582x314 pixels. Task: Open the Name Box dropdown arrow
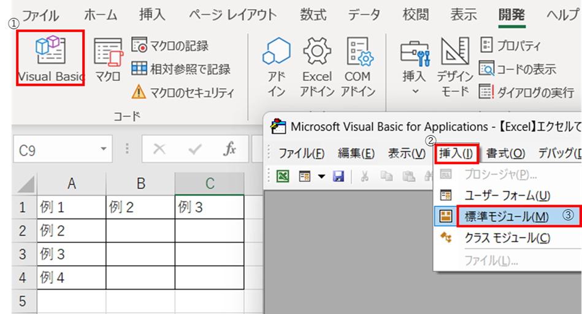pyautogui.click(x=104, y=149)
